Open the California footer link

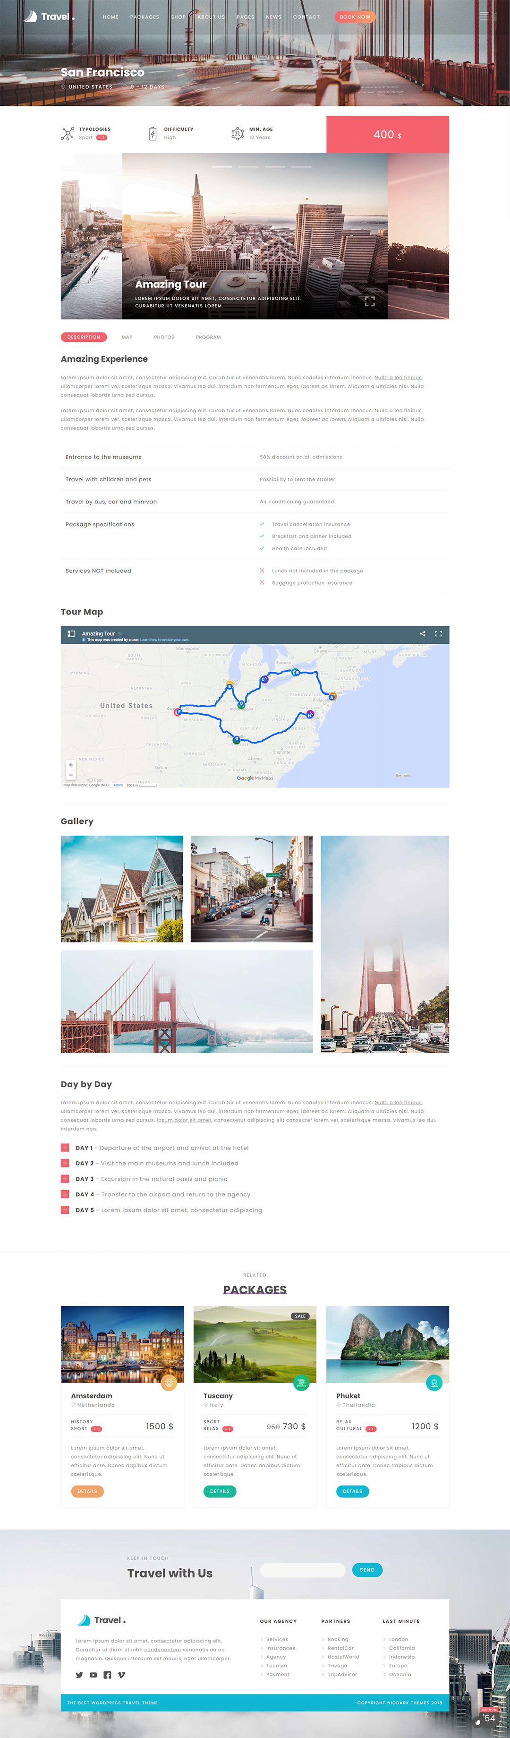pyautogui.click(x=401, y=1648)
